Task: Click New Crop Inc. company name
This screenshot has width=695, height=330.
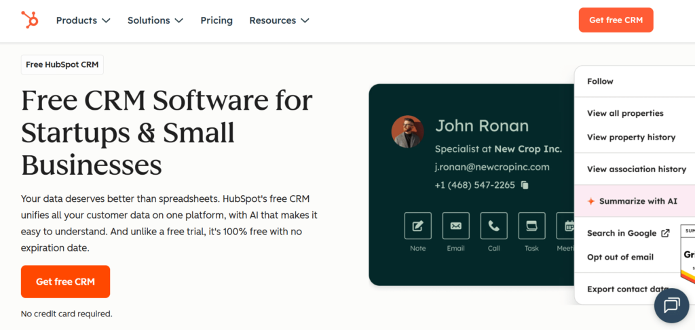Action: click(528, 149)
